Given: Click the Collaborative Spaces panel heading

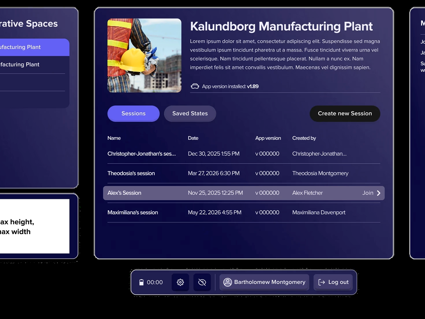Looking at the screenshot, I should click(x=29, y=24).
